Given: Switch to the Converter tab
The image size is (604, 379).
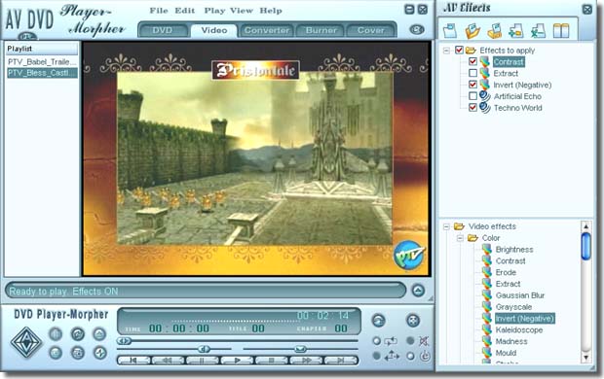Looking at the screenshot, I should click(x=267, y=30).
